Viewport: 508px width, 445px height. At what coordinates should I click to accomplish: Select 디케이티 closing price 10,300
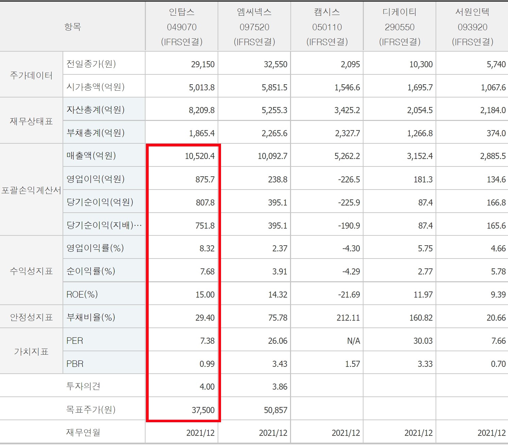(x=421, y=64)
